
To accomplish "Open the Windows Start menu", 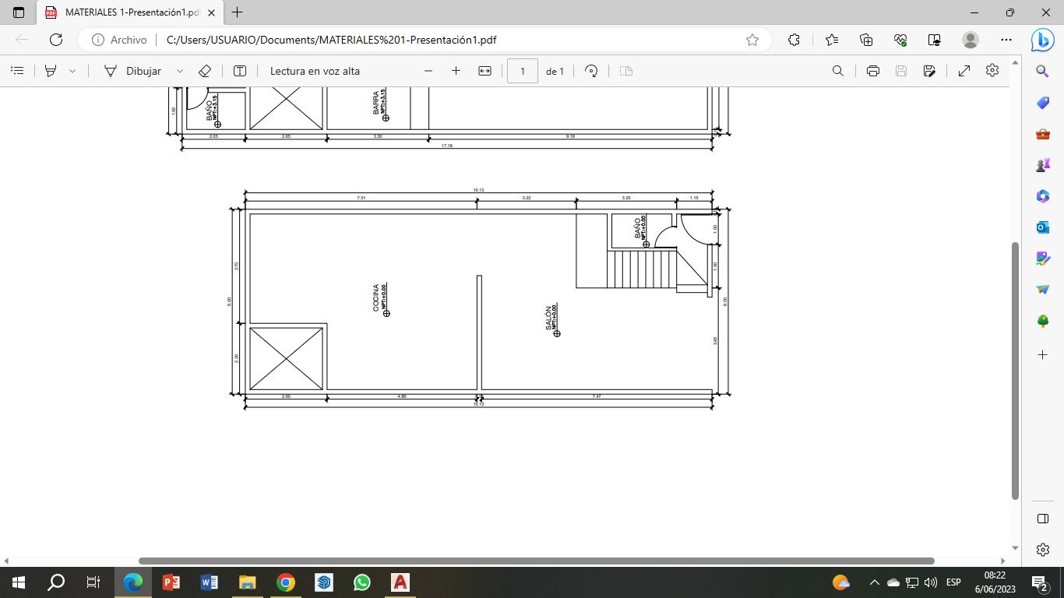I will pos(19,582).
